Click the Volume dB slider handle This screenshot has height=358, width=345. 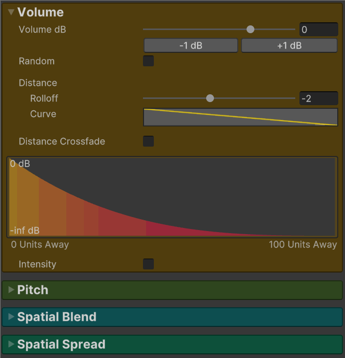[x=251, y=30]
